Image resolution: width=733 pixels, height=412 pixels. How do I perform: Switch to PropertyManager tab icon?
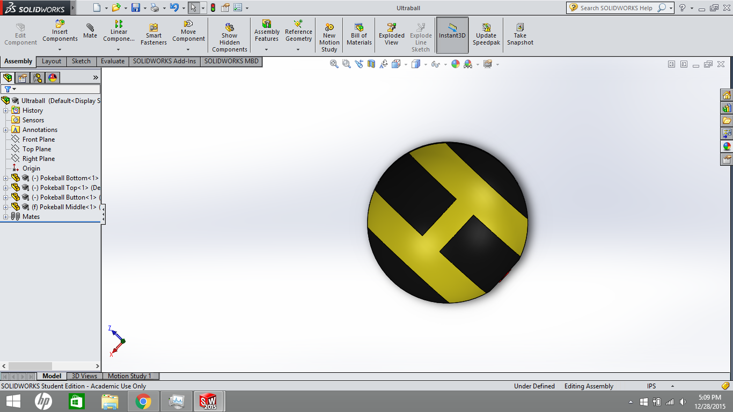tap(23, 78)
